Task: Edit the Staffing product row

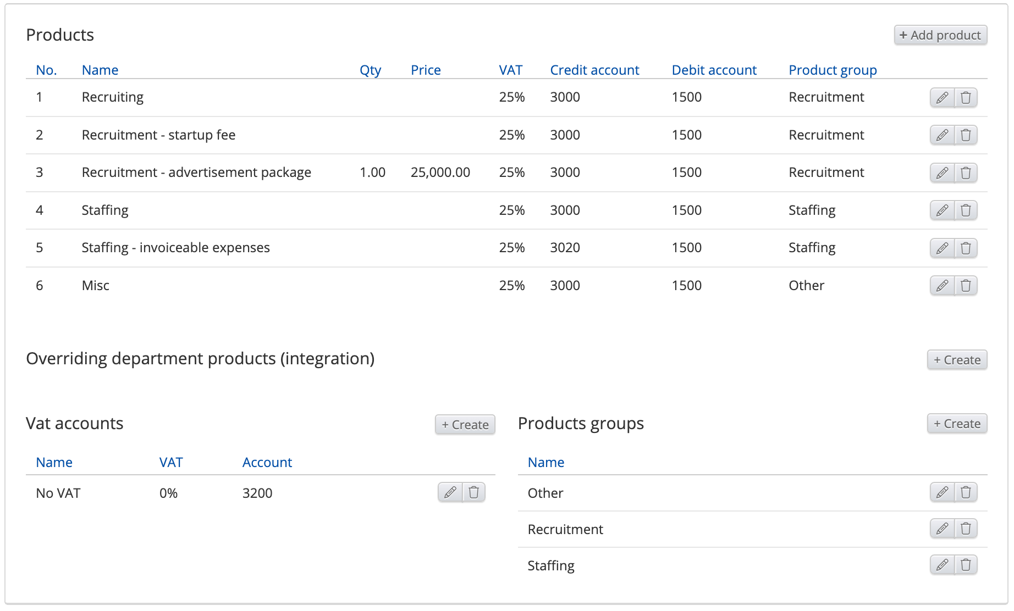Action: point(942,210)
